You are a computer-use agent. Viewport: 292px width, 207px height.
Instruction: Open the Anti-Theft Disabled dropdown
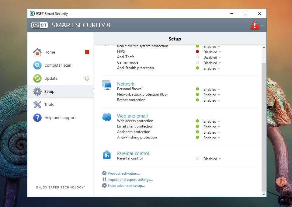212,58
